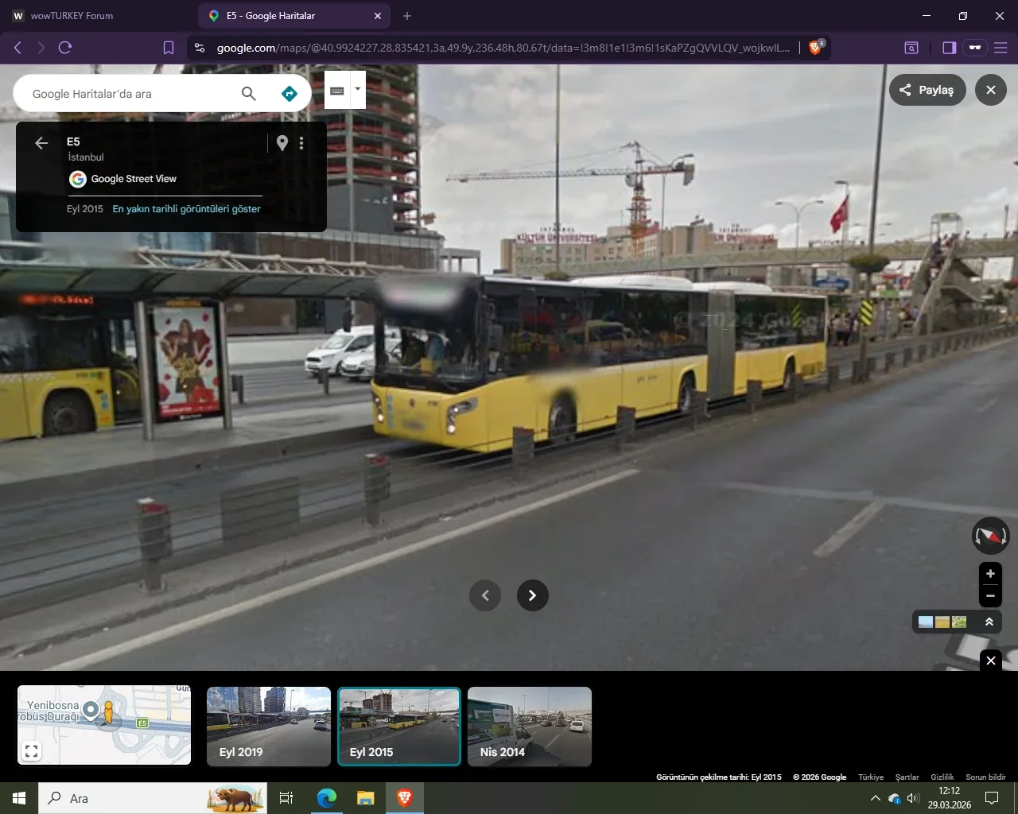The image size is (1018, 814).
Task: Zoom in using the plus control
Action: click(990, 573)
